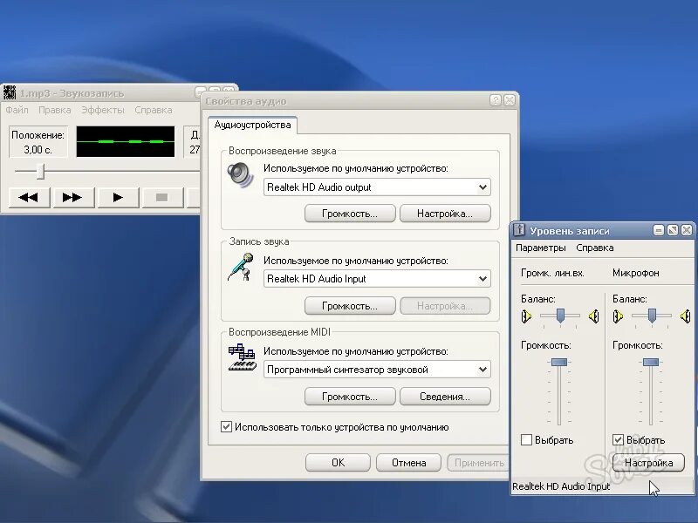Open Справка menu in Уровень записи
This screenshot has height=523, width=698.
coord(595,248)
